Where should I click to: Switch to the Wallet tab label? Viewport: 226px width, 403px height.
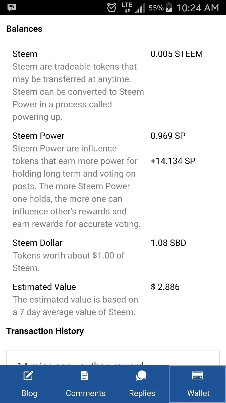coord(198,393)
